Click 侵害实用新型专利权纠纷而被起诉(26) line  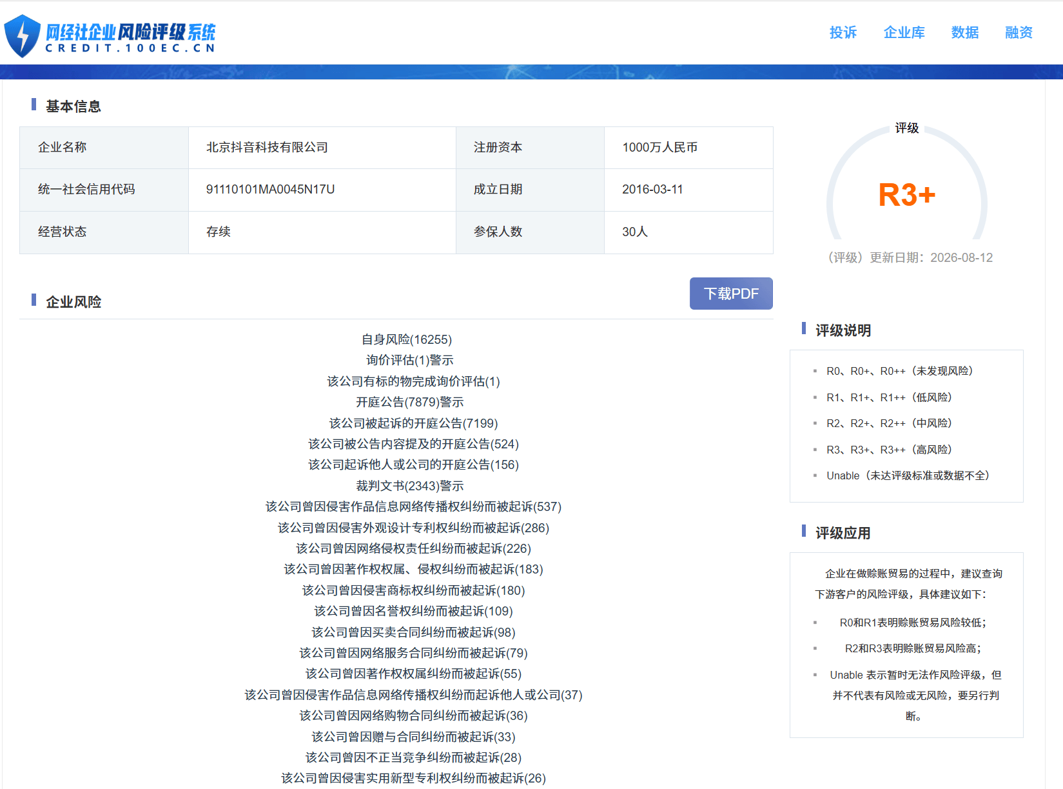(x=413, y=778)
